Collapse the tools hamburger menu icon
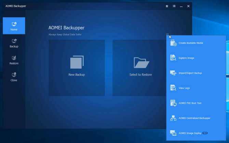Viewport: 229px width, 143px height. pyautogui.click(x=167, y=34)
